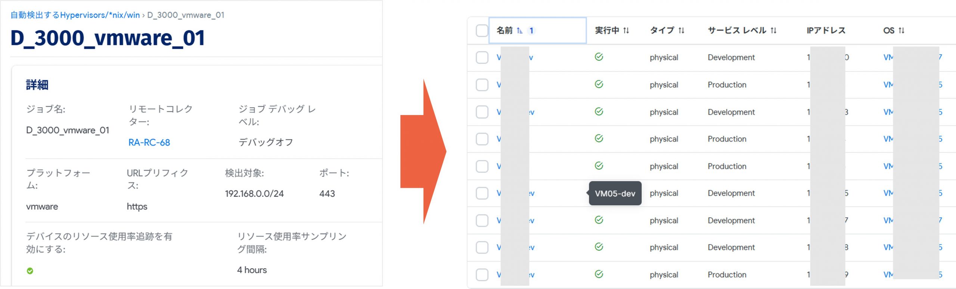Select checkbox for the VM05-dev row
Screen dimensions: 956x289
coord(482,193)
